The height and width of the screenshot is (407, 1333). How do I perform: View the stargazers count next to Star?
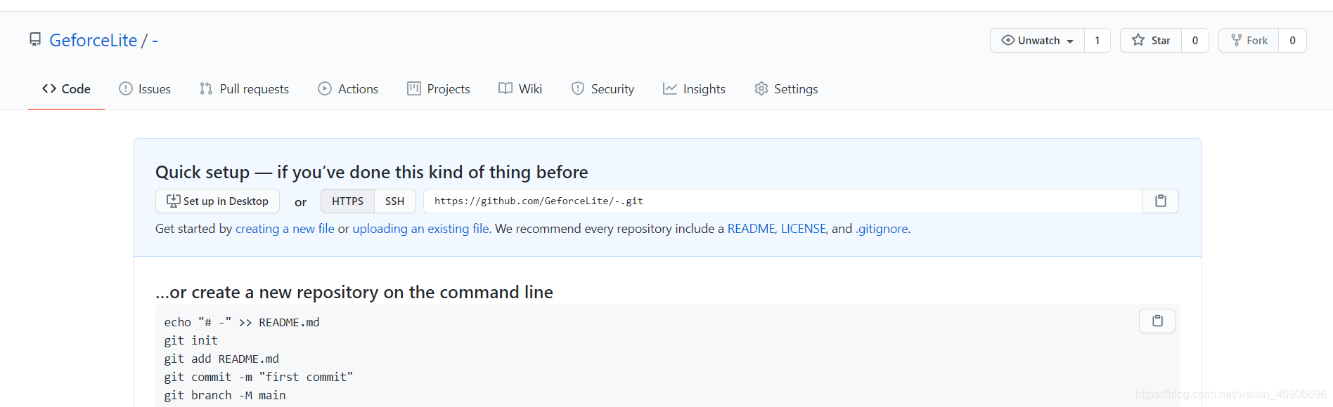[1195, 40]
